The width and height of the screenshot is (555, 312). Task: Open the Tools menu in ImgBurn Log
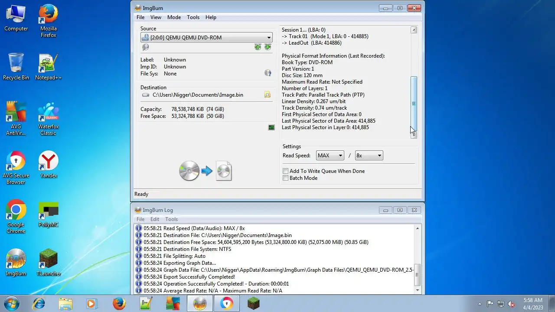(171, 219)
